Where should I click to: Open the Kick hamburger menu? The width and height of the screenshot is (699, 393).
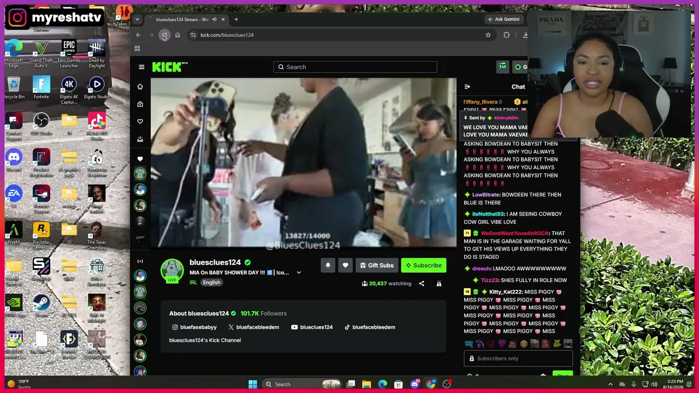(141, 67)
